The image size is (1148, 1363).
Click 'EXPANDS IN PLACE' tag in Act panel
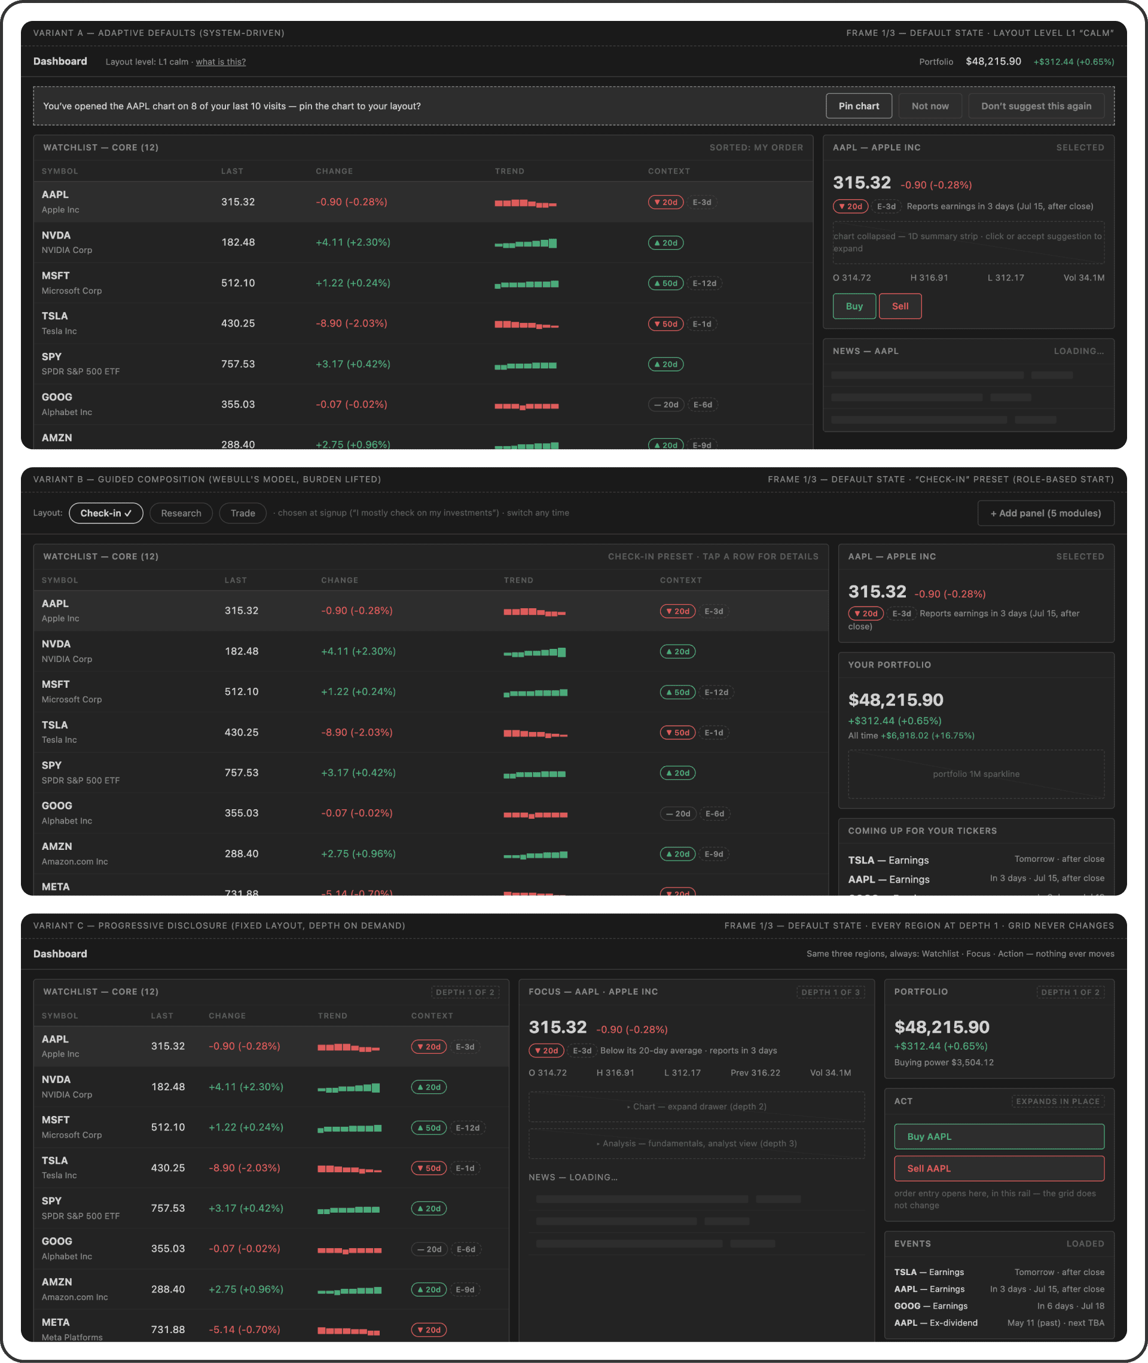click(x=1058, y=1101)
